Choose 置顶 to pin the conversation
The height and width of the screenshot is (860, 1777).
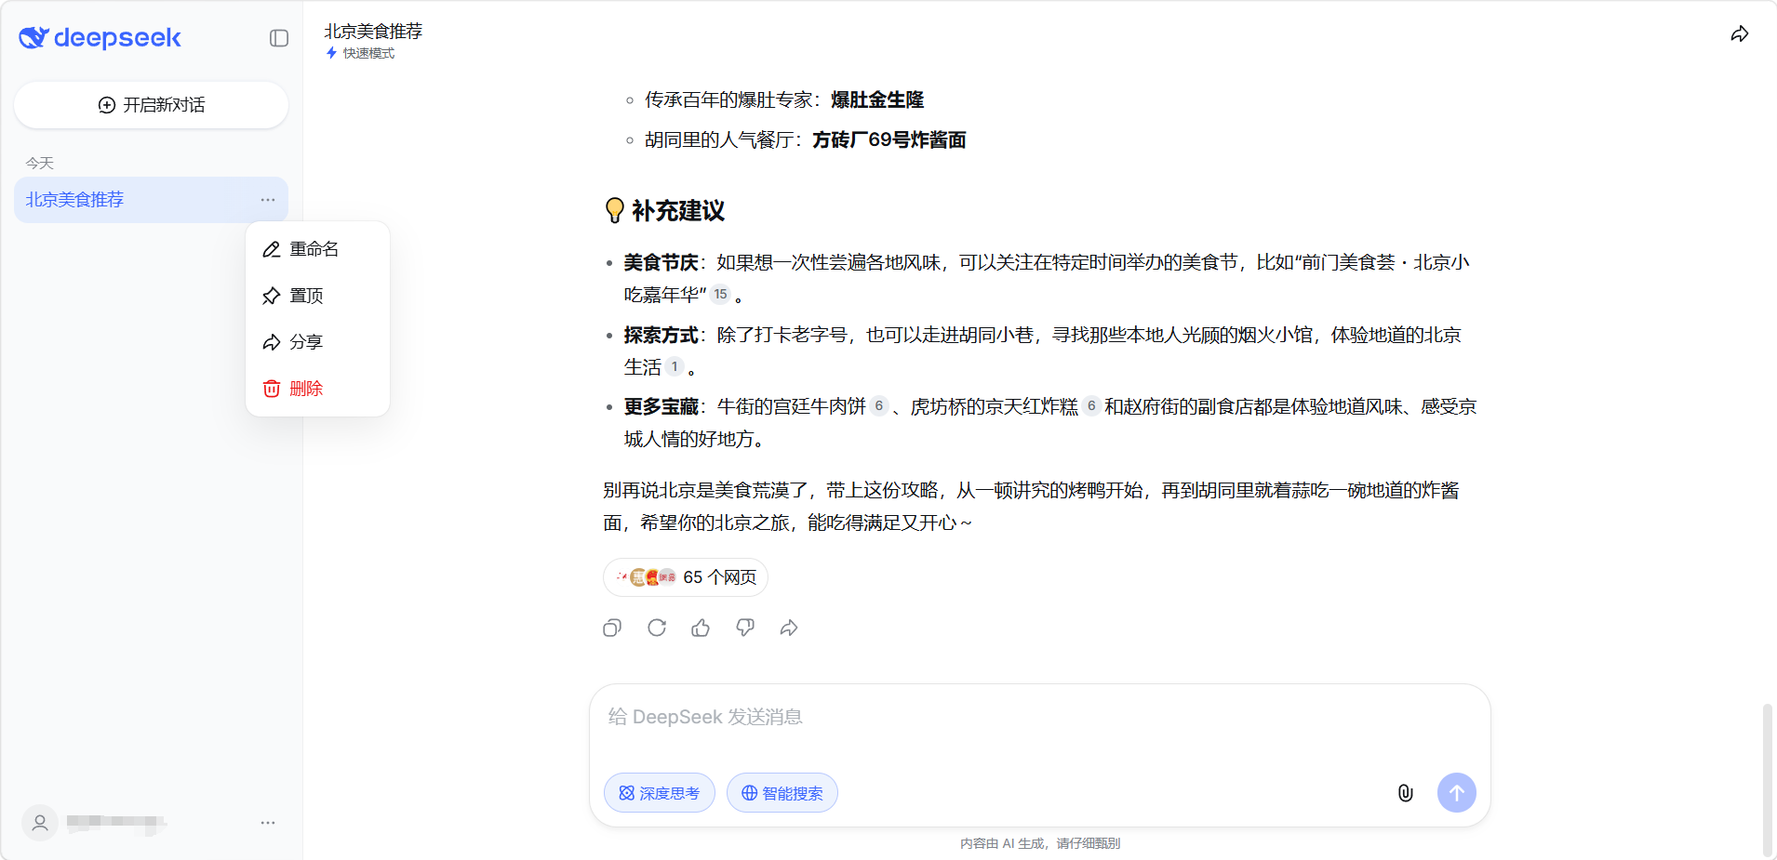click(x=317, y=296)
